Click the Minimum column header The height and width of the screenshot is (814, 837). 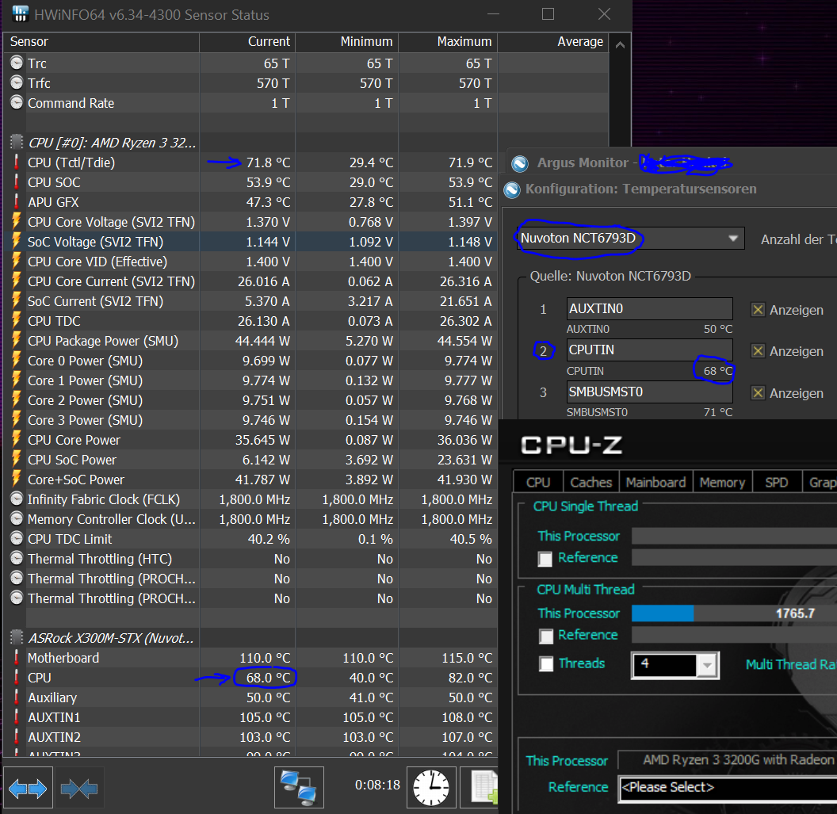pyautogui.click(x=346, y=42)
